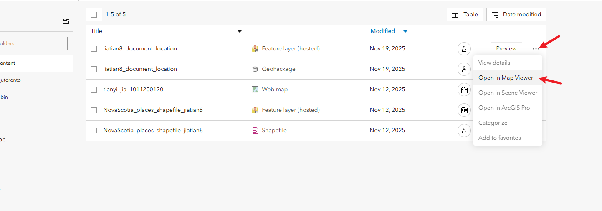Choose Open in Map Viewer
The height and width of the screenshot is (211, 602).
coord(506,78)
